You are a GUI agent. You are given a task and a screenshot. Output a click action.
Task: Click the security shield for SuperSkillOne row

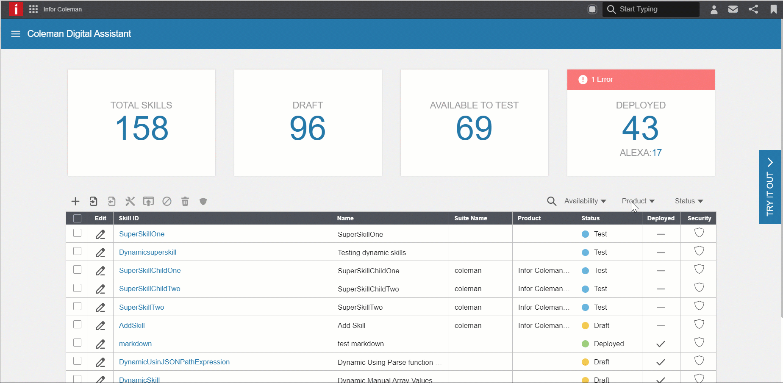699,233
